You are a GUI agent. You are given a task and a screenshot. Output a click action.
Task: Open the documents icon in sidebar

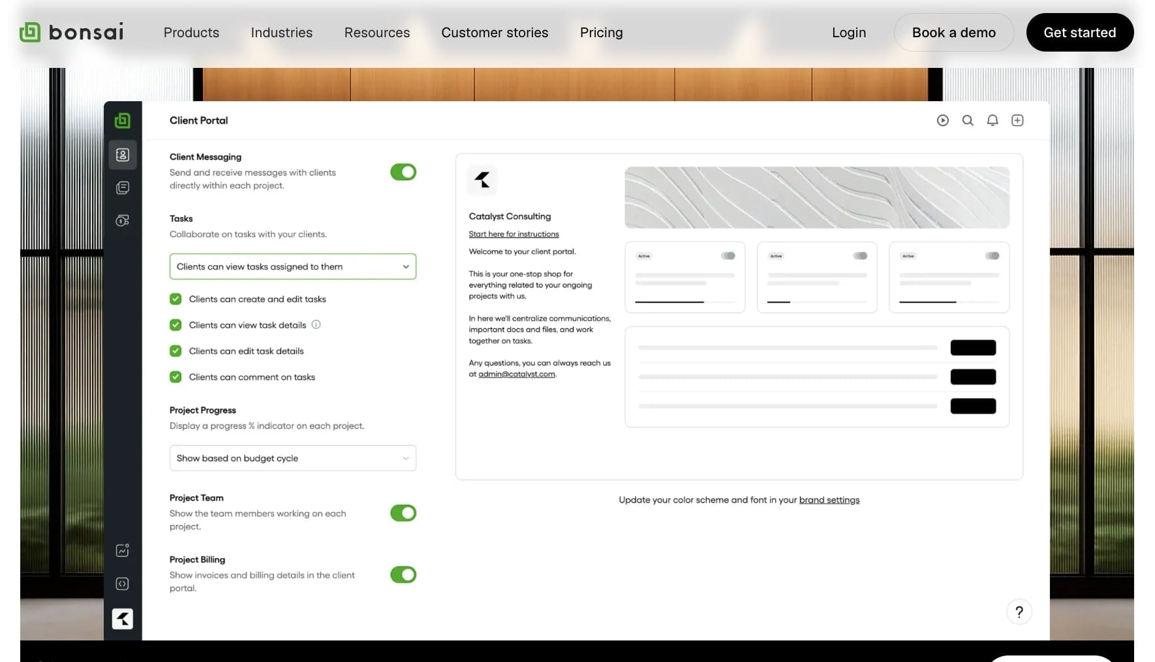coord(122,187)
